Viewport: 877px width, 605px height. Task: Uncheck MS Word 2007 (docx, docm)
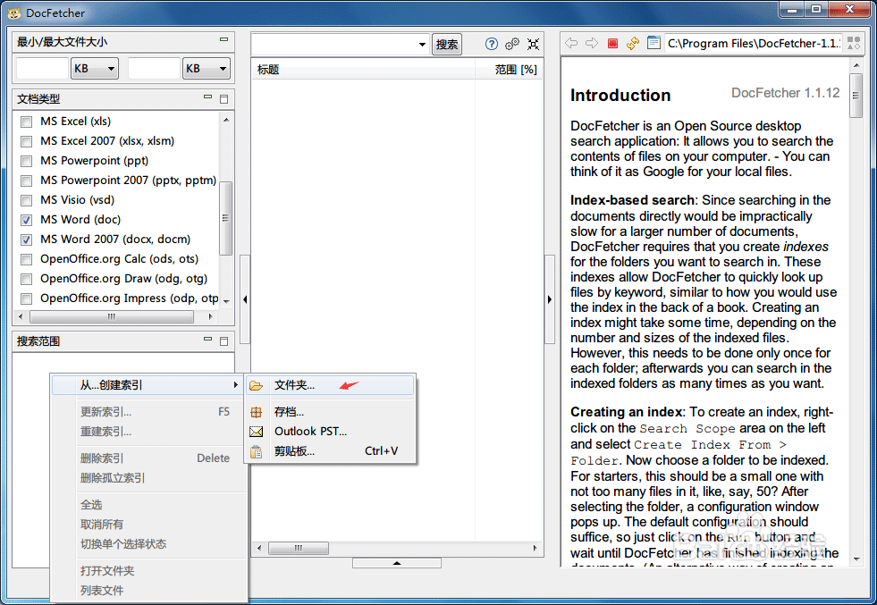tap(26, 239)
